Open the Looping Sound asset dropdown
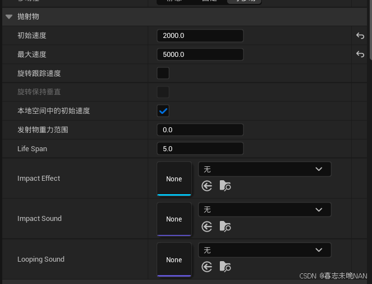 265,250
